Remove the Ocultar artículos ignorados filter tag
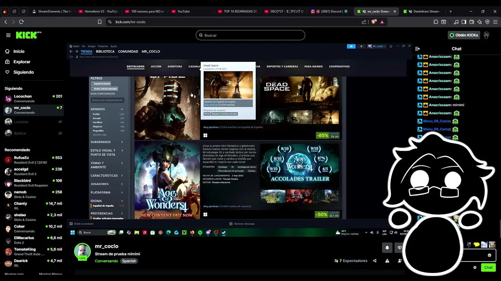This screenshot has width=501, height=281. 104,89
